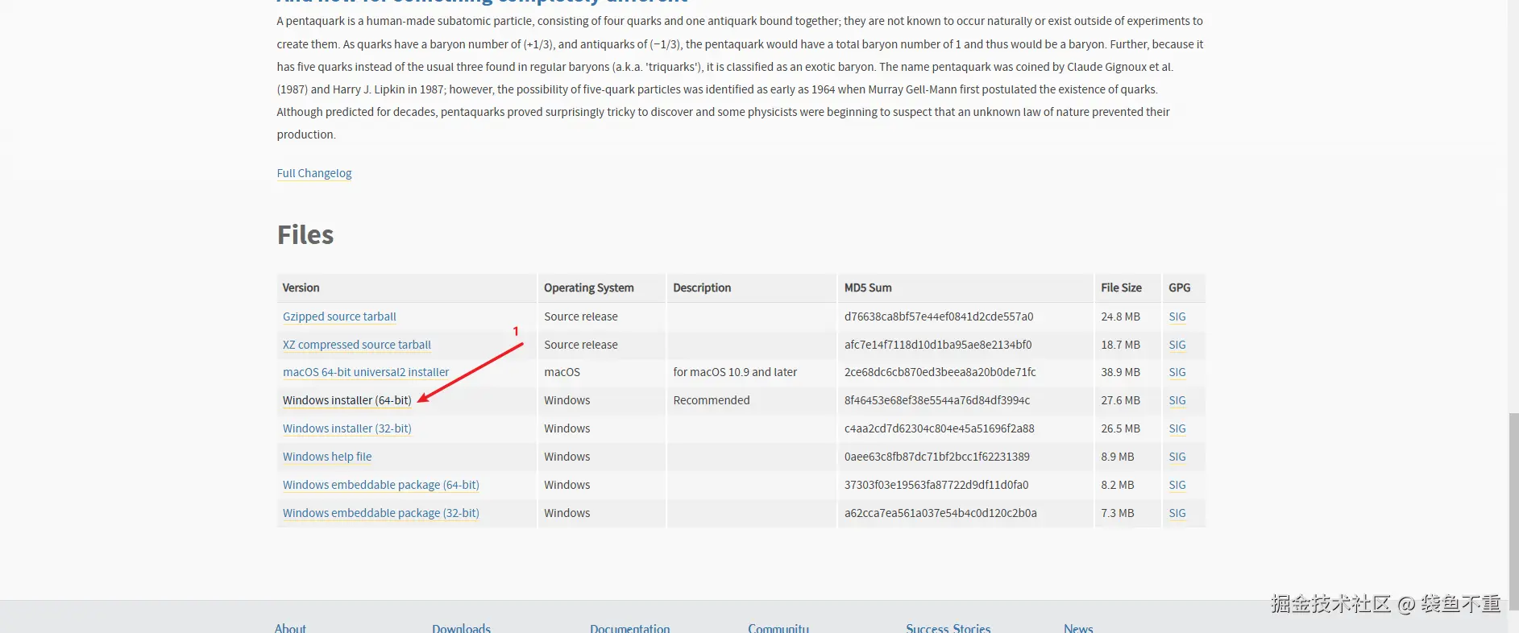This screenshot has height=633, width=1519.
Task: Click the 38.9 MB file size
Action: click(1121, 372)
